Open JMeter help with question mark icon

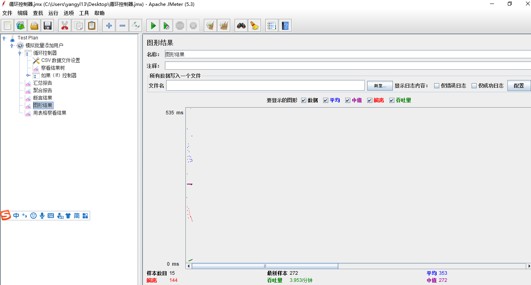pos(285,25)
